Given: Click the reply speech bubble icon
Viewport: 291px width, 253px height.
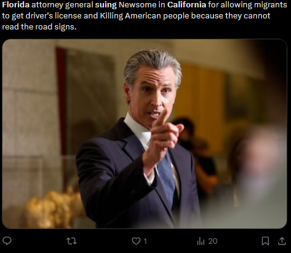Looking at the screenshot, I should tap(7, 241).
